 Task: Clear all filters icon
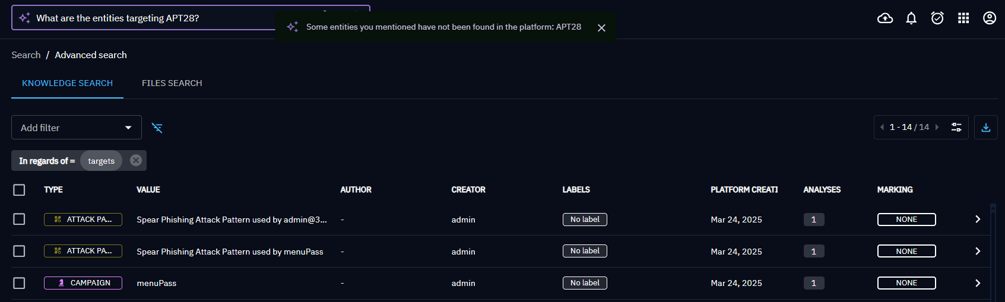coord(157,128)
